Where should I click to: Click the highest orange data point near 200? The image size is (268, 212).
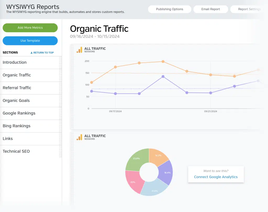click(x=163, y=62)
